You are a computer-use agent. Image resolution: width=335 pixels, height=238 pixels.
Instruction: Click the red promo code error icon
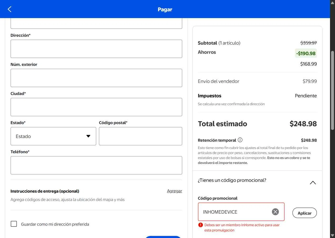pos(201,225)
